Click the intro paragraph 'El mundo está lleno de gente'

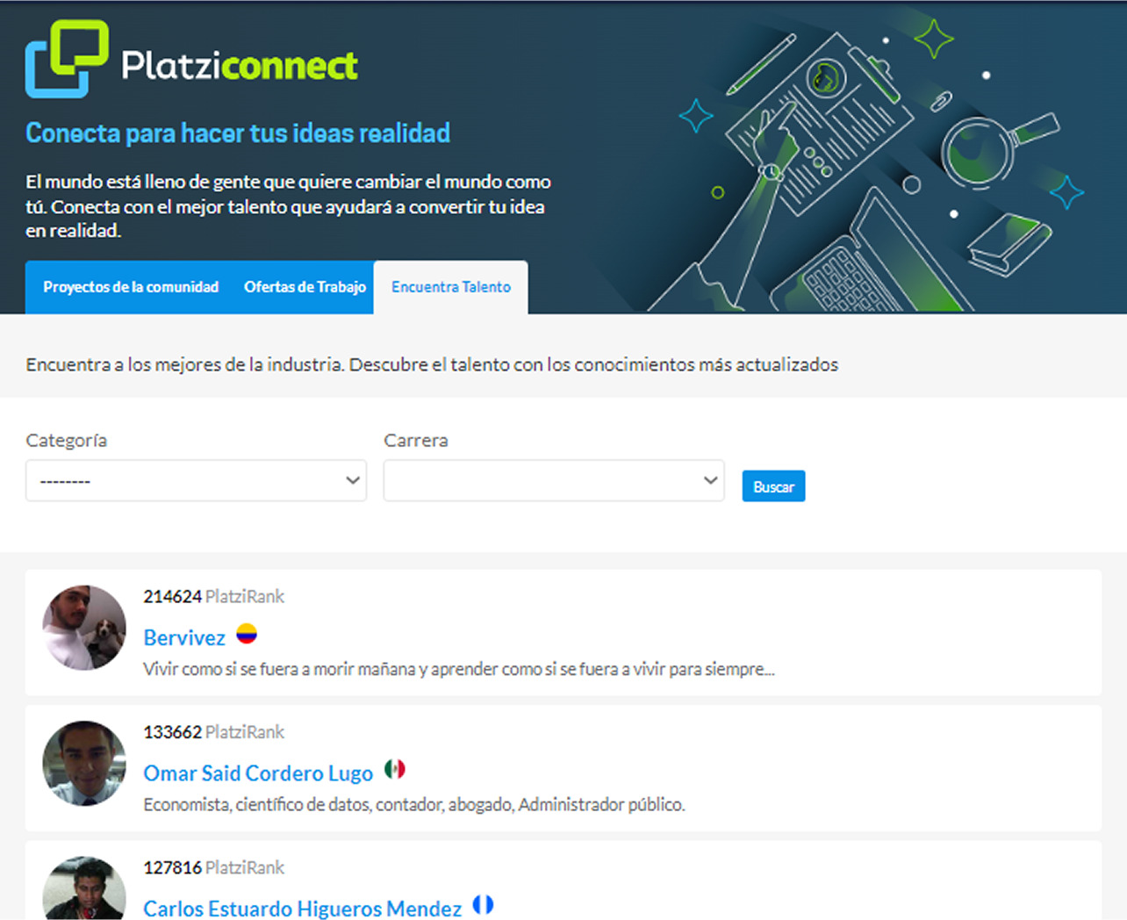click(288, 206)
